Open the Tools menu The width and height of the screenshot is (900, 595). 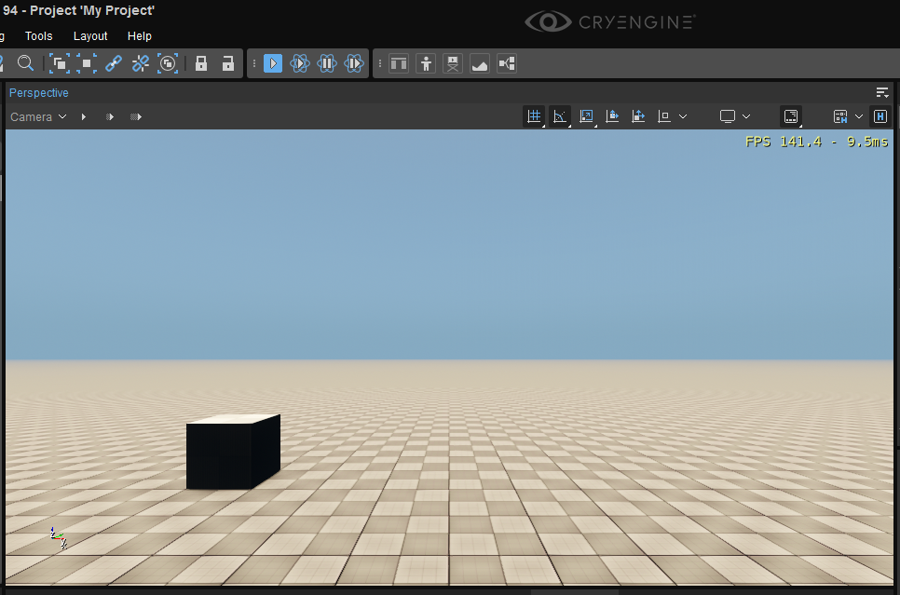38,36
